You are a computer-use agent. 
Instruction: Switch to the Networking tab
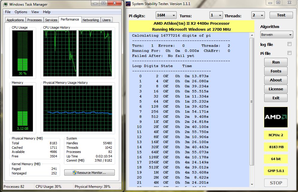point(91,20)
